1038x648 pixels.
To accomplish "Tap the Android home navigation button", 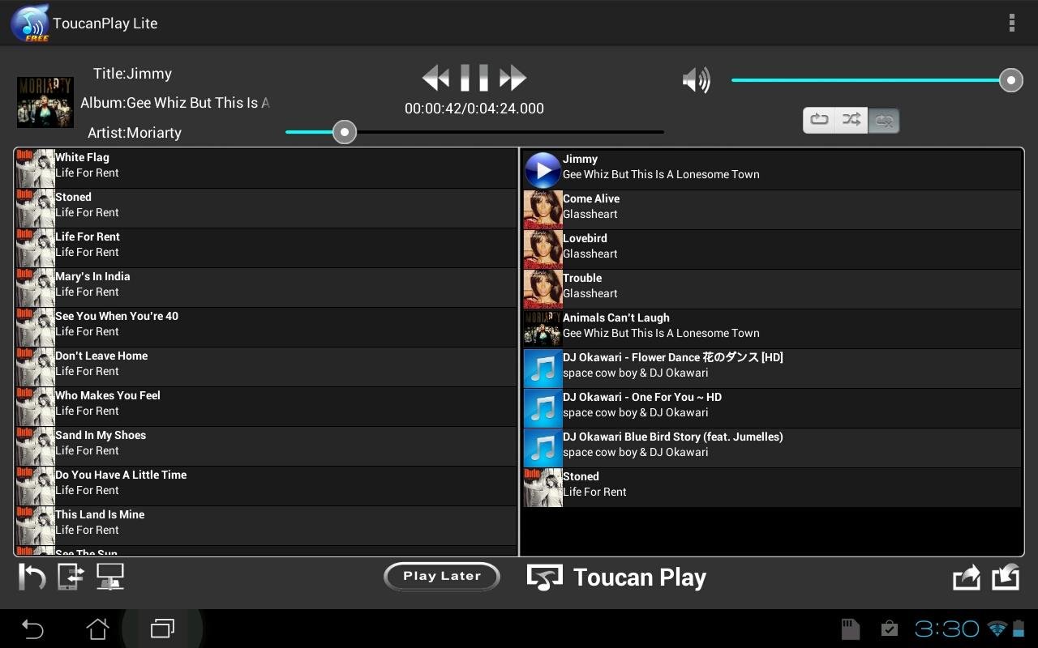I will tap(97, 629).
